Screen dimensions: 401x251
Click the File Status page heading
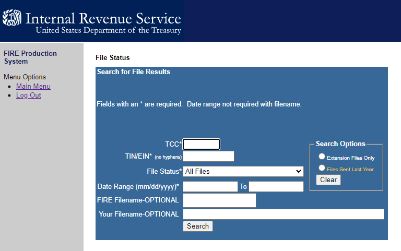click(x=113, y=58)
